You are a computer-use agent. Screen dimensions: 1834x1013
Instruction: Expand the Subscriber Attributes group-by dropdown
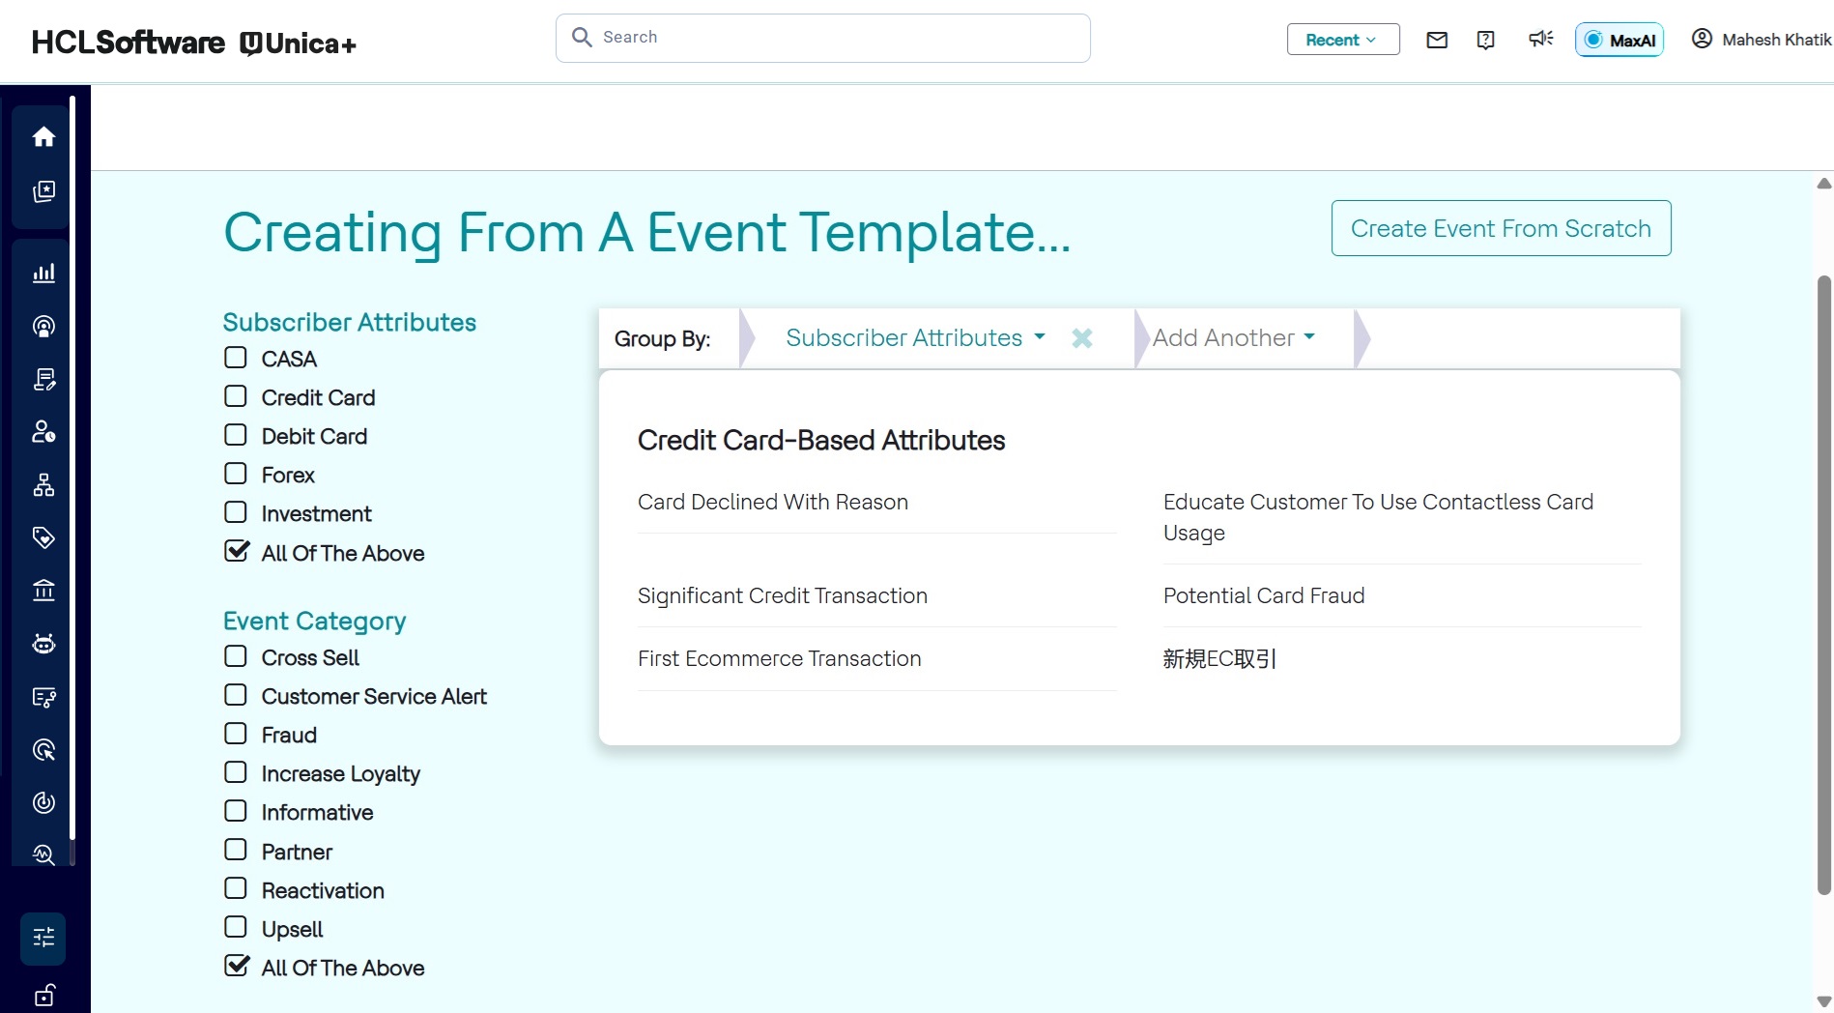point(914,338)
